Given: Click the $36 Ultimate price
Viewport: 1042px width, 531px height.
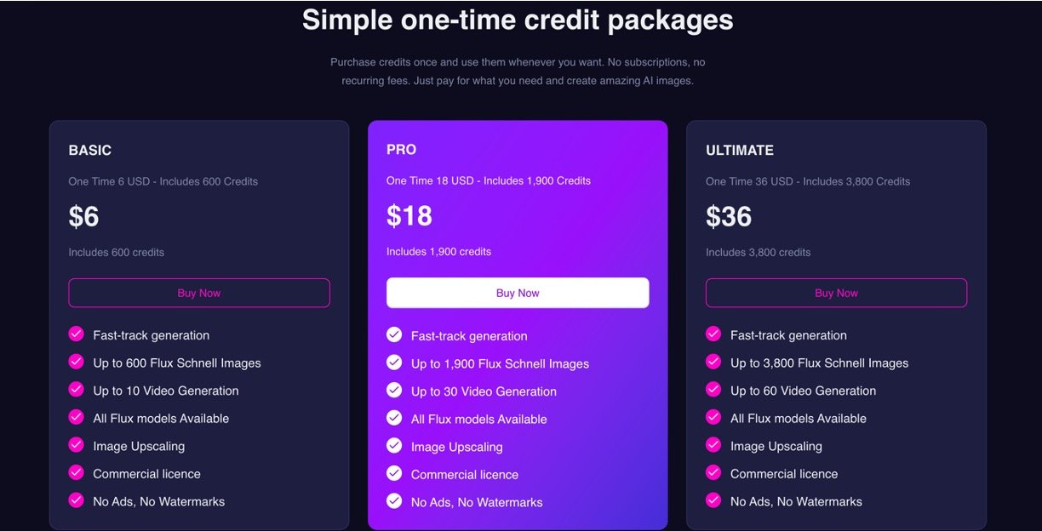Looking at the screenshot, I should 729,217.
